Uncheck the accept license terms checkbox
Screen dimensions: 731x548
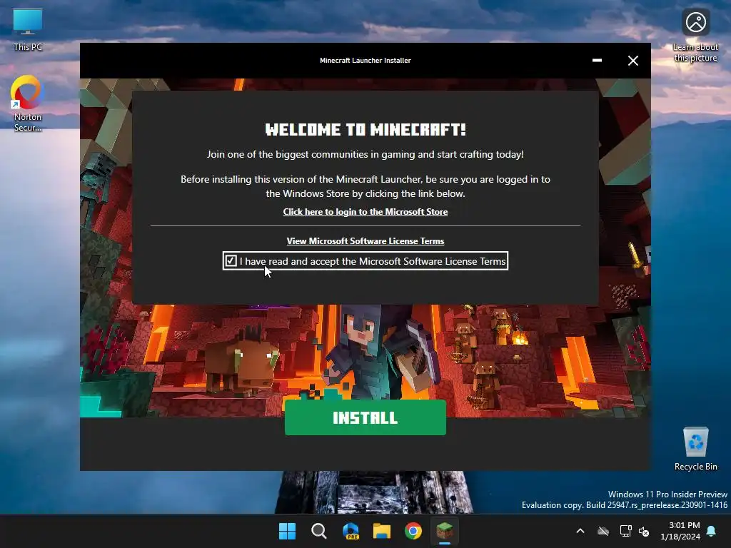(231, 261)
